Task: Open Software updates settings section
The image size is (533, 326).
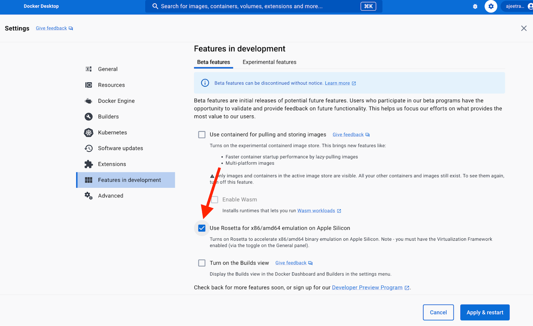Action: click(x=126, y=148)
